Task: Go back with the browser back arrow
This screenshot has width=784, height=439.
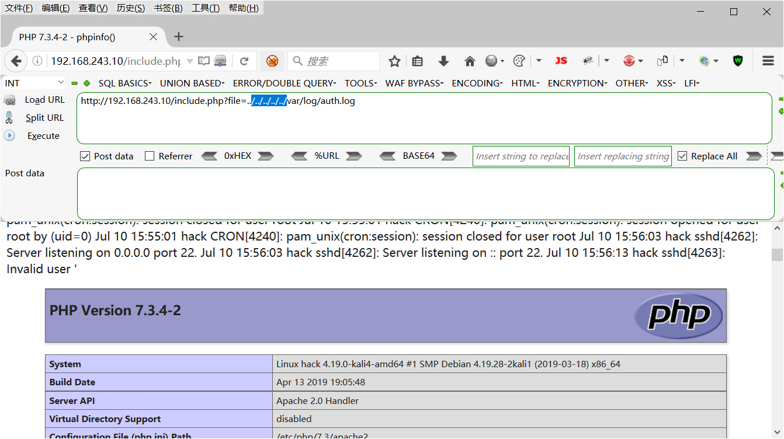Action: click(x=16, y=61)
